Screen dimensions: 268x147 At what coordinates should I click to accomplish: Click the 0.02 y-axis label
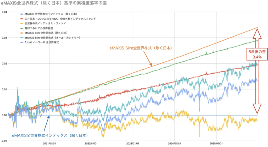click(x=4, y=64)
